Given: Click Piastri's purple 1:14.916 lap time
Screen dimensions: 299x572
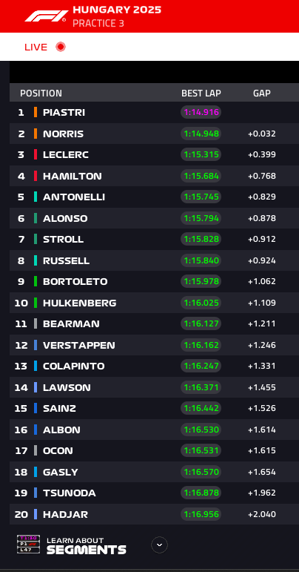Looking at the screenshot, I should 201,112.
